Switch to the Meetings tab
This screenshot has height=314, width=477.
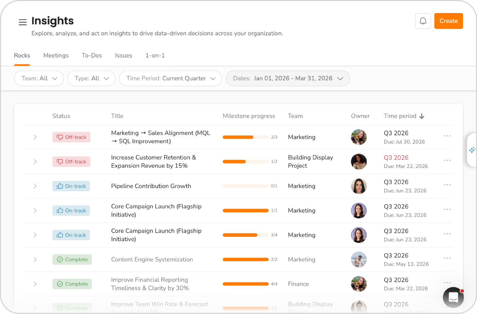(56, 56)
